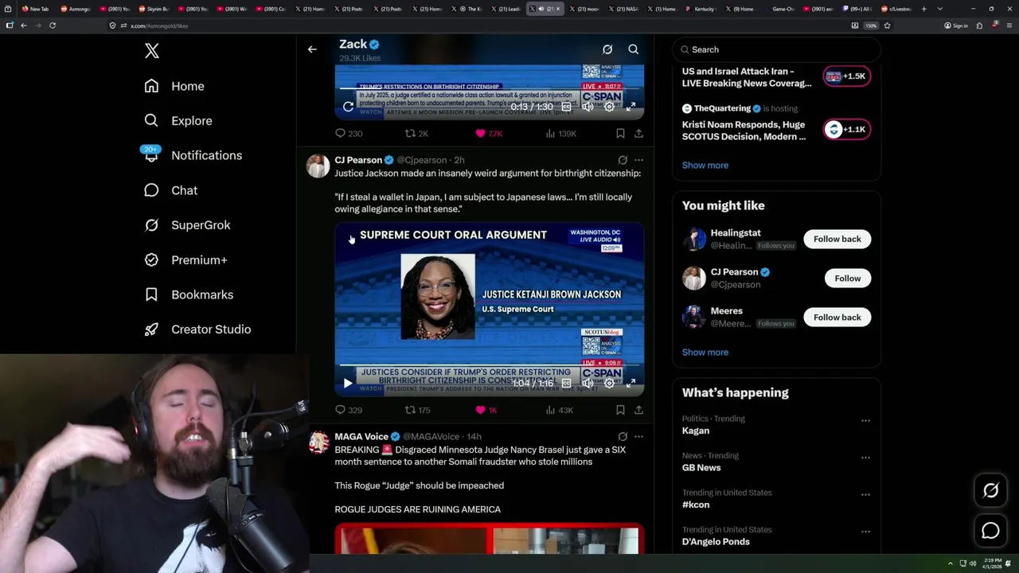Screen dimensions: 1019x573
Task: Open Bookmarks in sidebar
Action: point(189,294)
